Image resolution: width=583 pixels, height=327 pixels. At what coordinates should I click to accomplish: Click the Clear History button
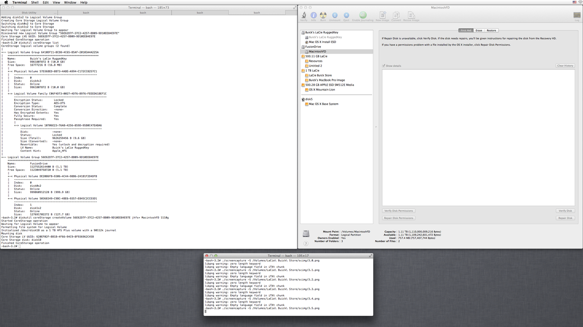[x=565, y=66]
